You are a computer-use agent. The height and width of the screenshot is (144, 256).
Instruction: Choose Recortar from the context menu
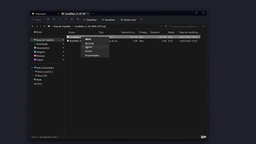(x=95, y=44)
